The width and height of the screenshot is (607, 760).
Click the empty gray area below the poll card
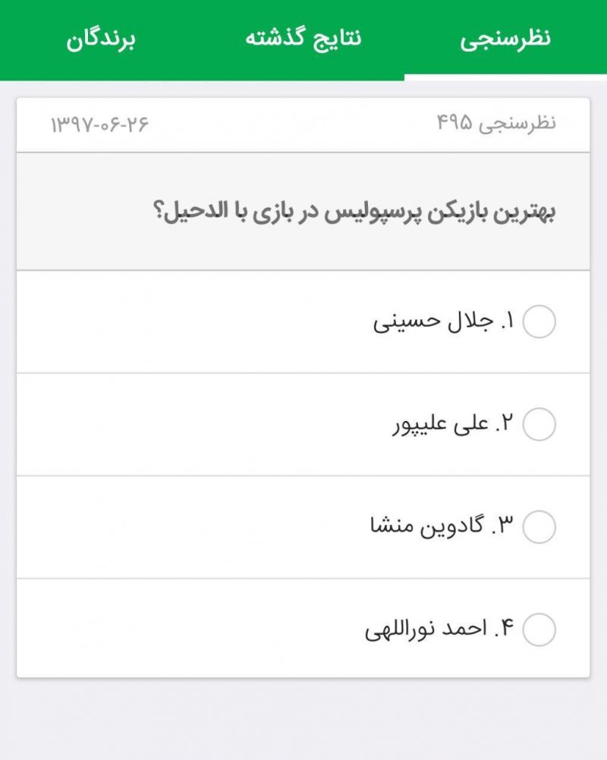[303, 721]
